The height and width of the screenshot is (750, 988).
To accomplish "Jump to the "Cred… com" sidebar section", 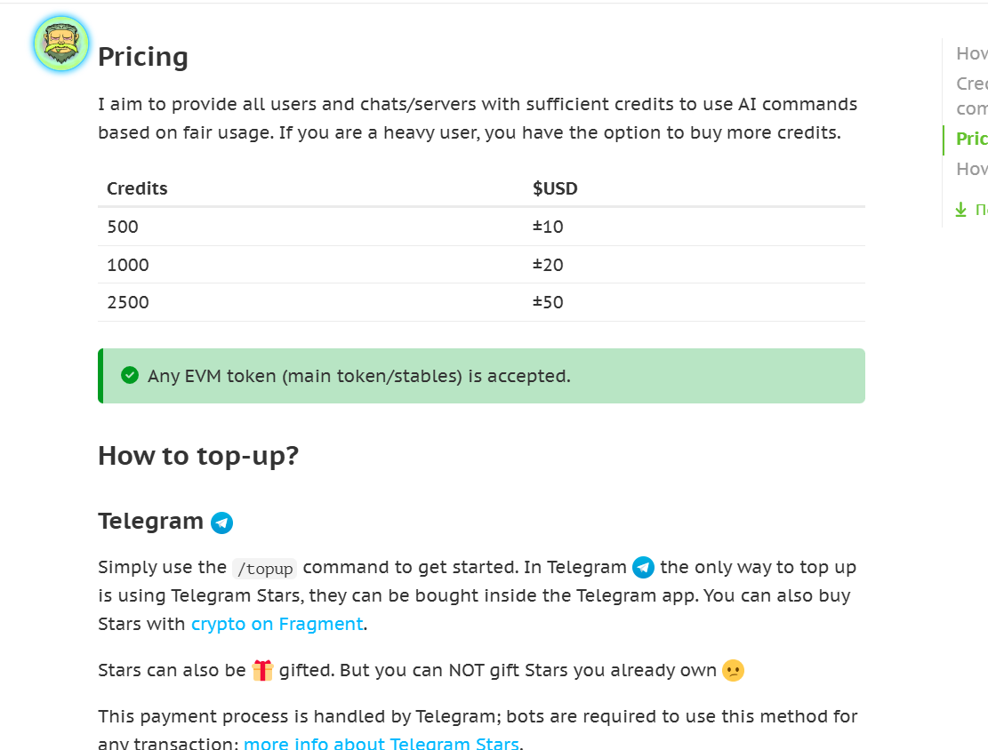I will point(971,96).
